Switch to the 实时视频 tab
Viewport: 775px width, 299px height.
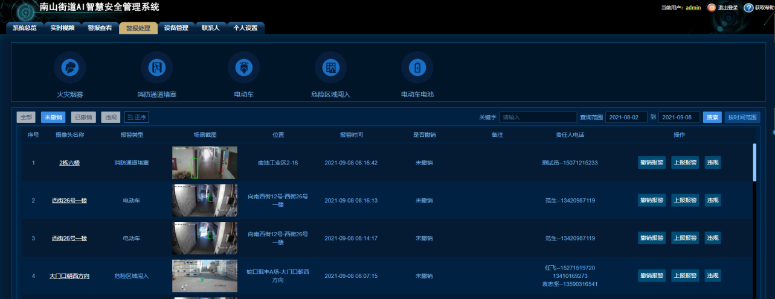coord(62,28)
